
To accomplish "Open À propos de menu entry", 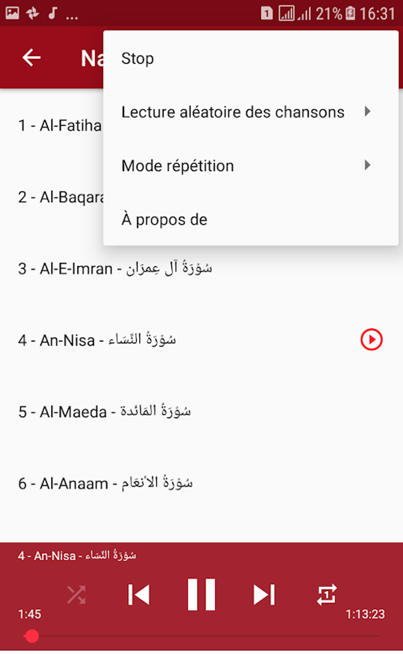I will [x=164, y=220].
